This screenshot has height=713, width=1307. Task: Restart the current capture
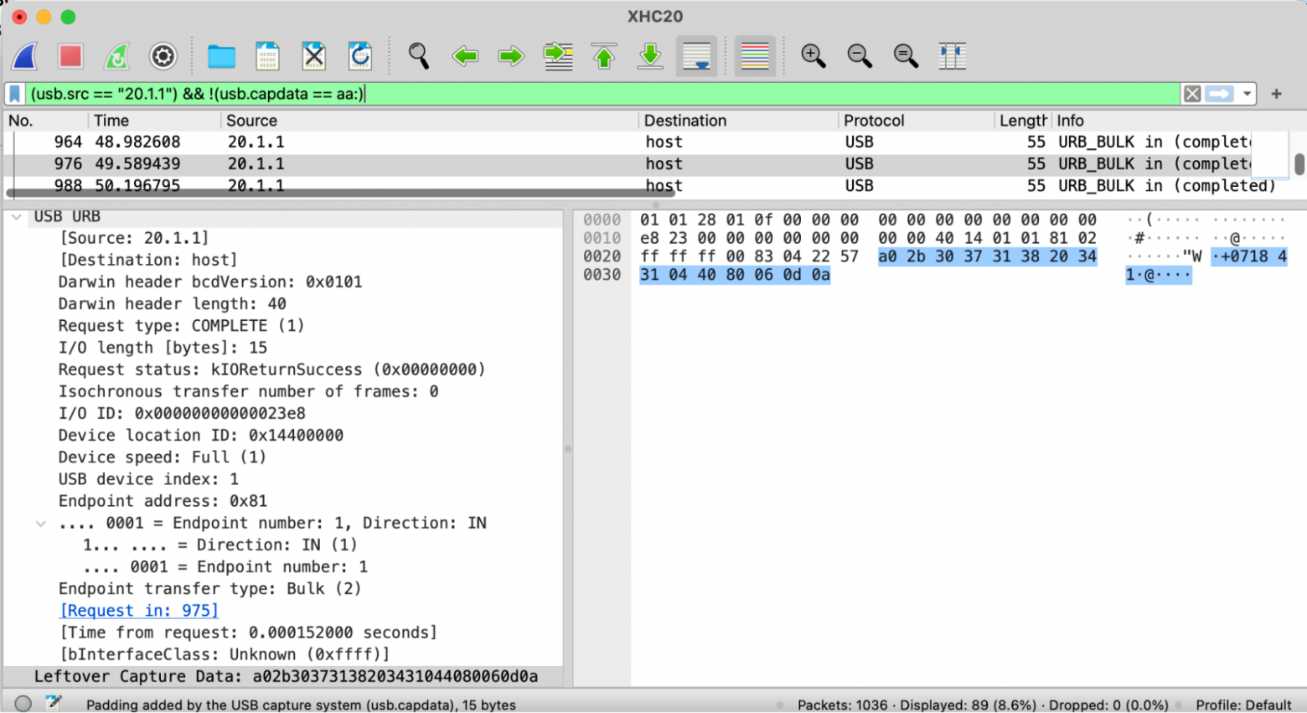(x=116, y=56)
